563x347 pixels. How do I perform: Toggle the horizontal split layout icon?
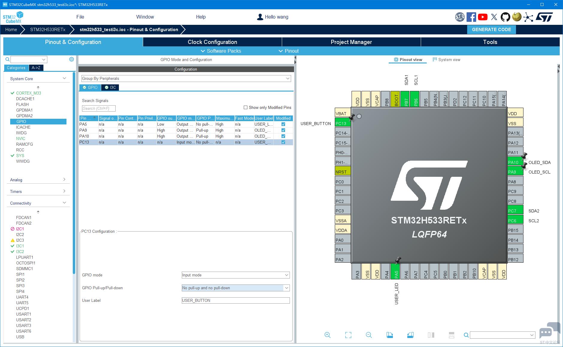[452, 335]
